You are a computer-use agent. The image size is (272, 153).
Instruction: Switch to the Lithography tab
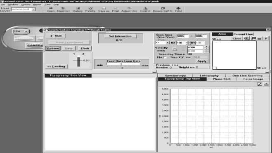(x=209, y=75)
